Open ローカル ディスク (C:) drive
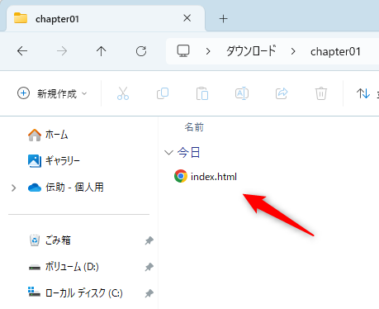 tap(75, 292)
